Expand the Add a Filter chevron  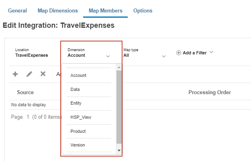click(x=211, y=52)
